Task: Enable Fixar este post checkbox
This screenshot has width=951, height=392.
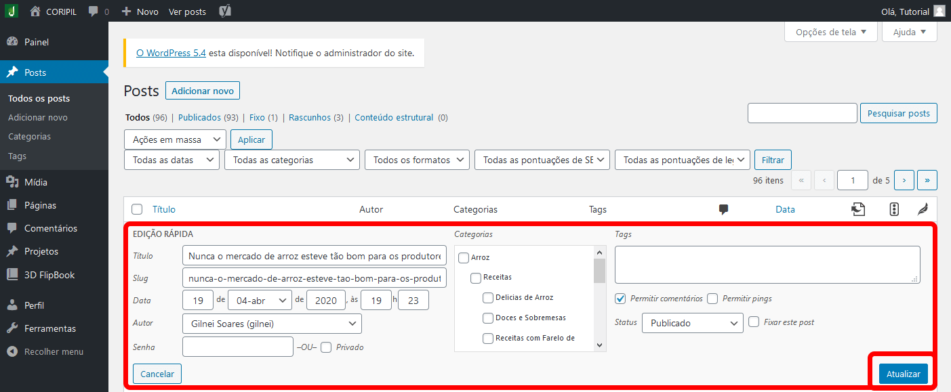Action: (754, 322)
